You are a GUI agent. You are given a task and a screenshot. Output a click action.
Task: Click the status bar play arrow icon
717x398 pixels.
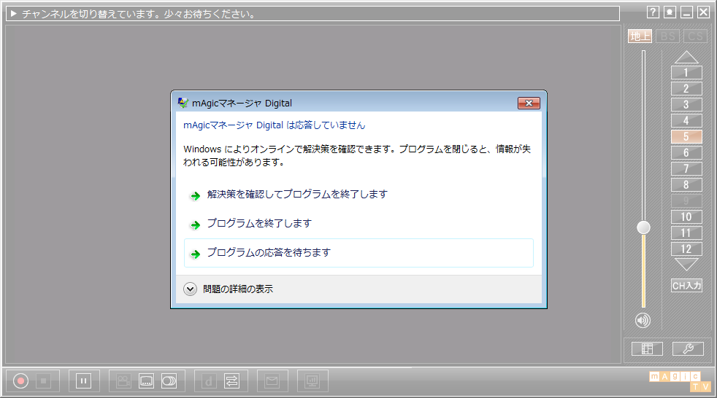pos(14,14)
